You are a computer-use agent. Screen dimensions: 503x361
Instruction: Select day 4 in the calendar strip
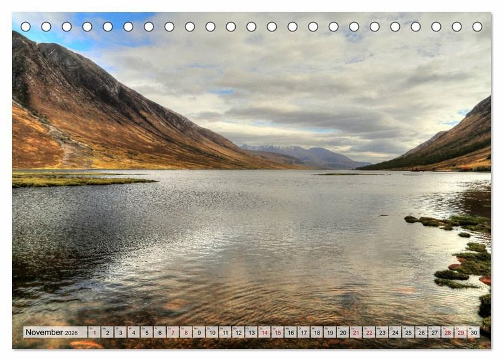[x=134, y=332]
